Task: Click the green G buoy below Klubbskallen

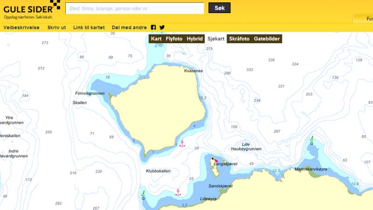Action: pyautogui.click(x=143, y=196)
